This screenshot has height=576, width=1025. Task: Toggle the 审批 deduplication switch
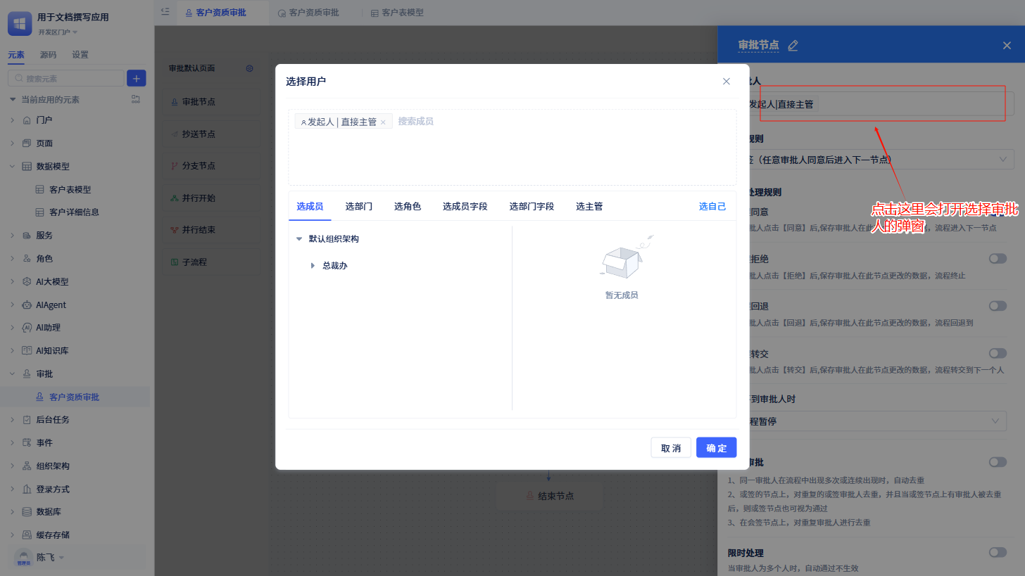(998, 462)
